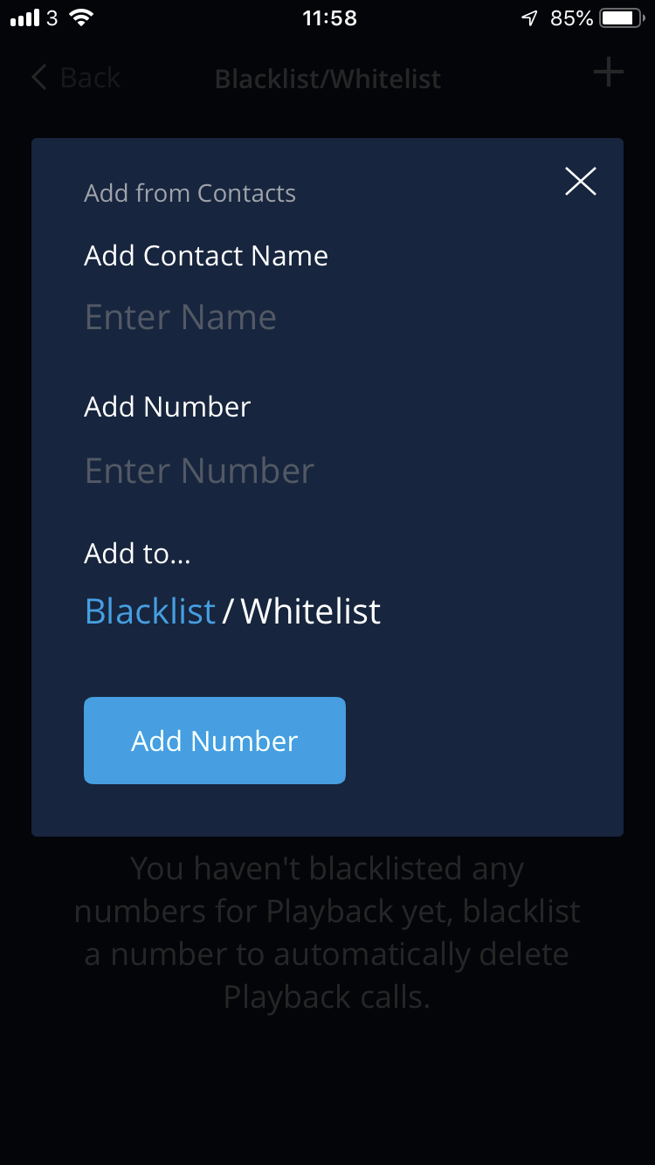This screenshot has width=655, height=1165.
Task: Go back using the Back label
Action: pyautogui.click(x=90, y=78)
